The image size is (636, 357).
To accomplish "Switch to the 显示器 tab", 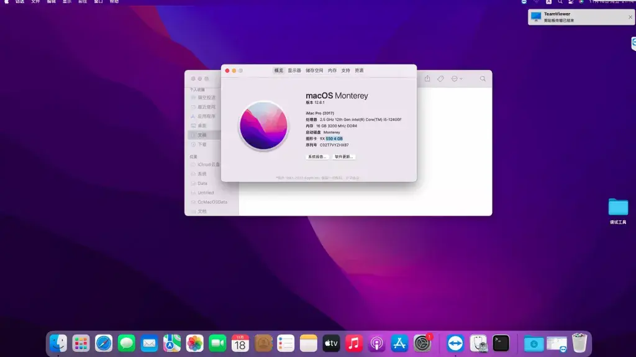I will [x=294, y=71].
